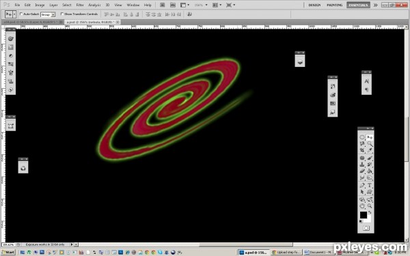Select the Brush tool
The height and width of the screenshot is (256, 410).
click(x=370, y=158)
